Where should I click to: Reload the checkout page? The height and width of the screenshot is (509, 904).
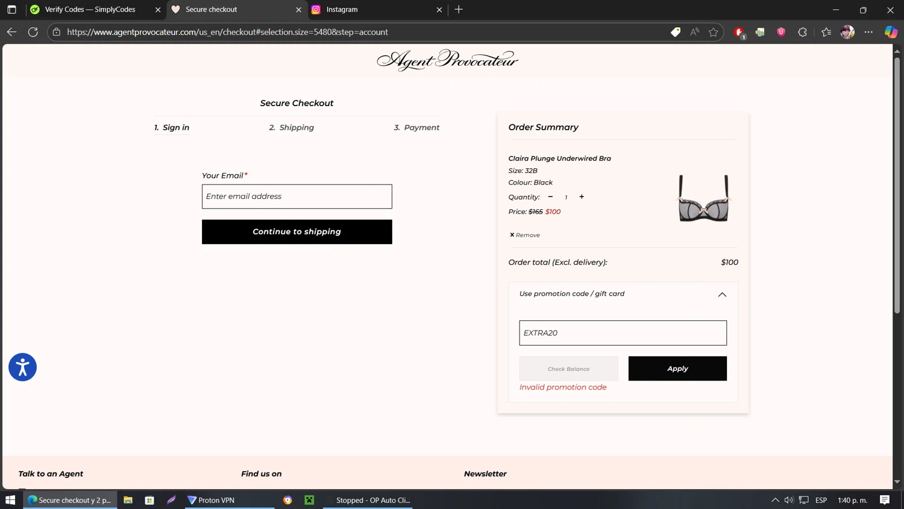pyautogui.click(x=33, y=32)
